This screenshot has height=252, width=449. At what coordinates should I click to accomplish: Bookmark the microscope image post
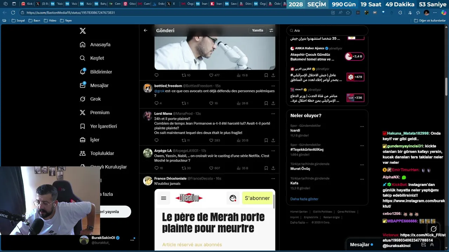[266, 75]
